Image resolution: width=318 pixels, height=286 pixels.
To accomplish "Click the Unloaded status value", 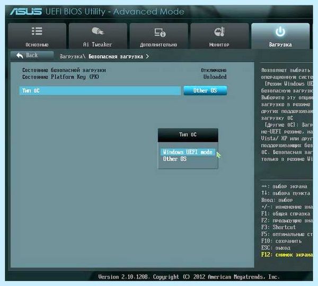I will coord(215,77).
